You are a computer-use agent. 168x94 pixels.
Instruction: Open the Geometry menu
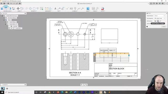pyautogui.click(x=34, y=11)
